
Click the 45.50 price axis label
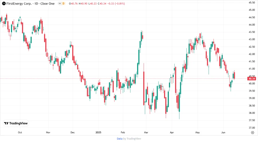[x=252, y=3]
